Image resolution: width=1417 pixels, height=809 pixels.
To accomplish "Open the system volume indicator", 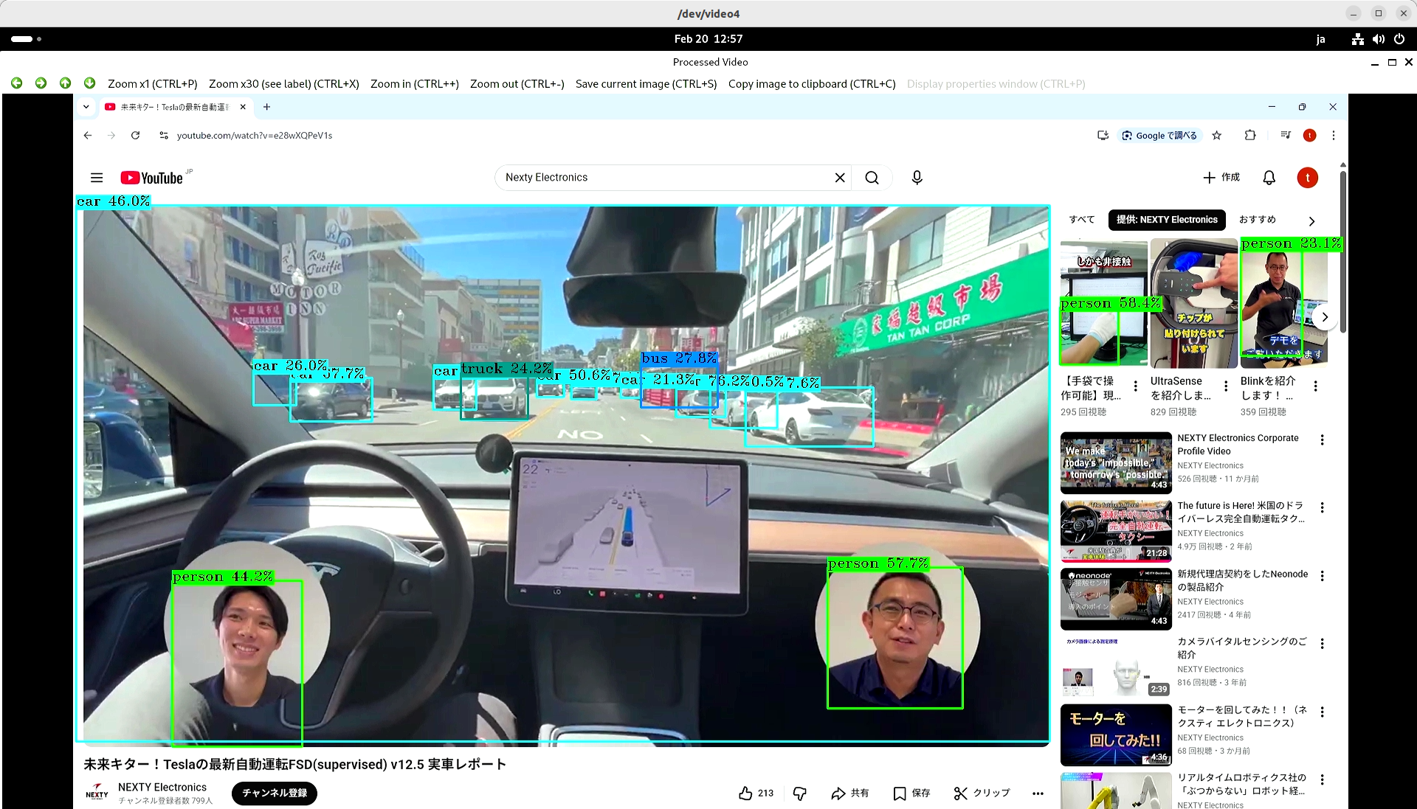I will tap(1378, 39).
